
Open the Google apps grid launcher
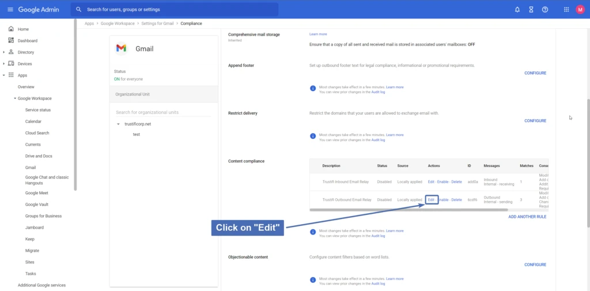pyautogui.click(x=566, y=10)
